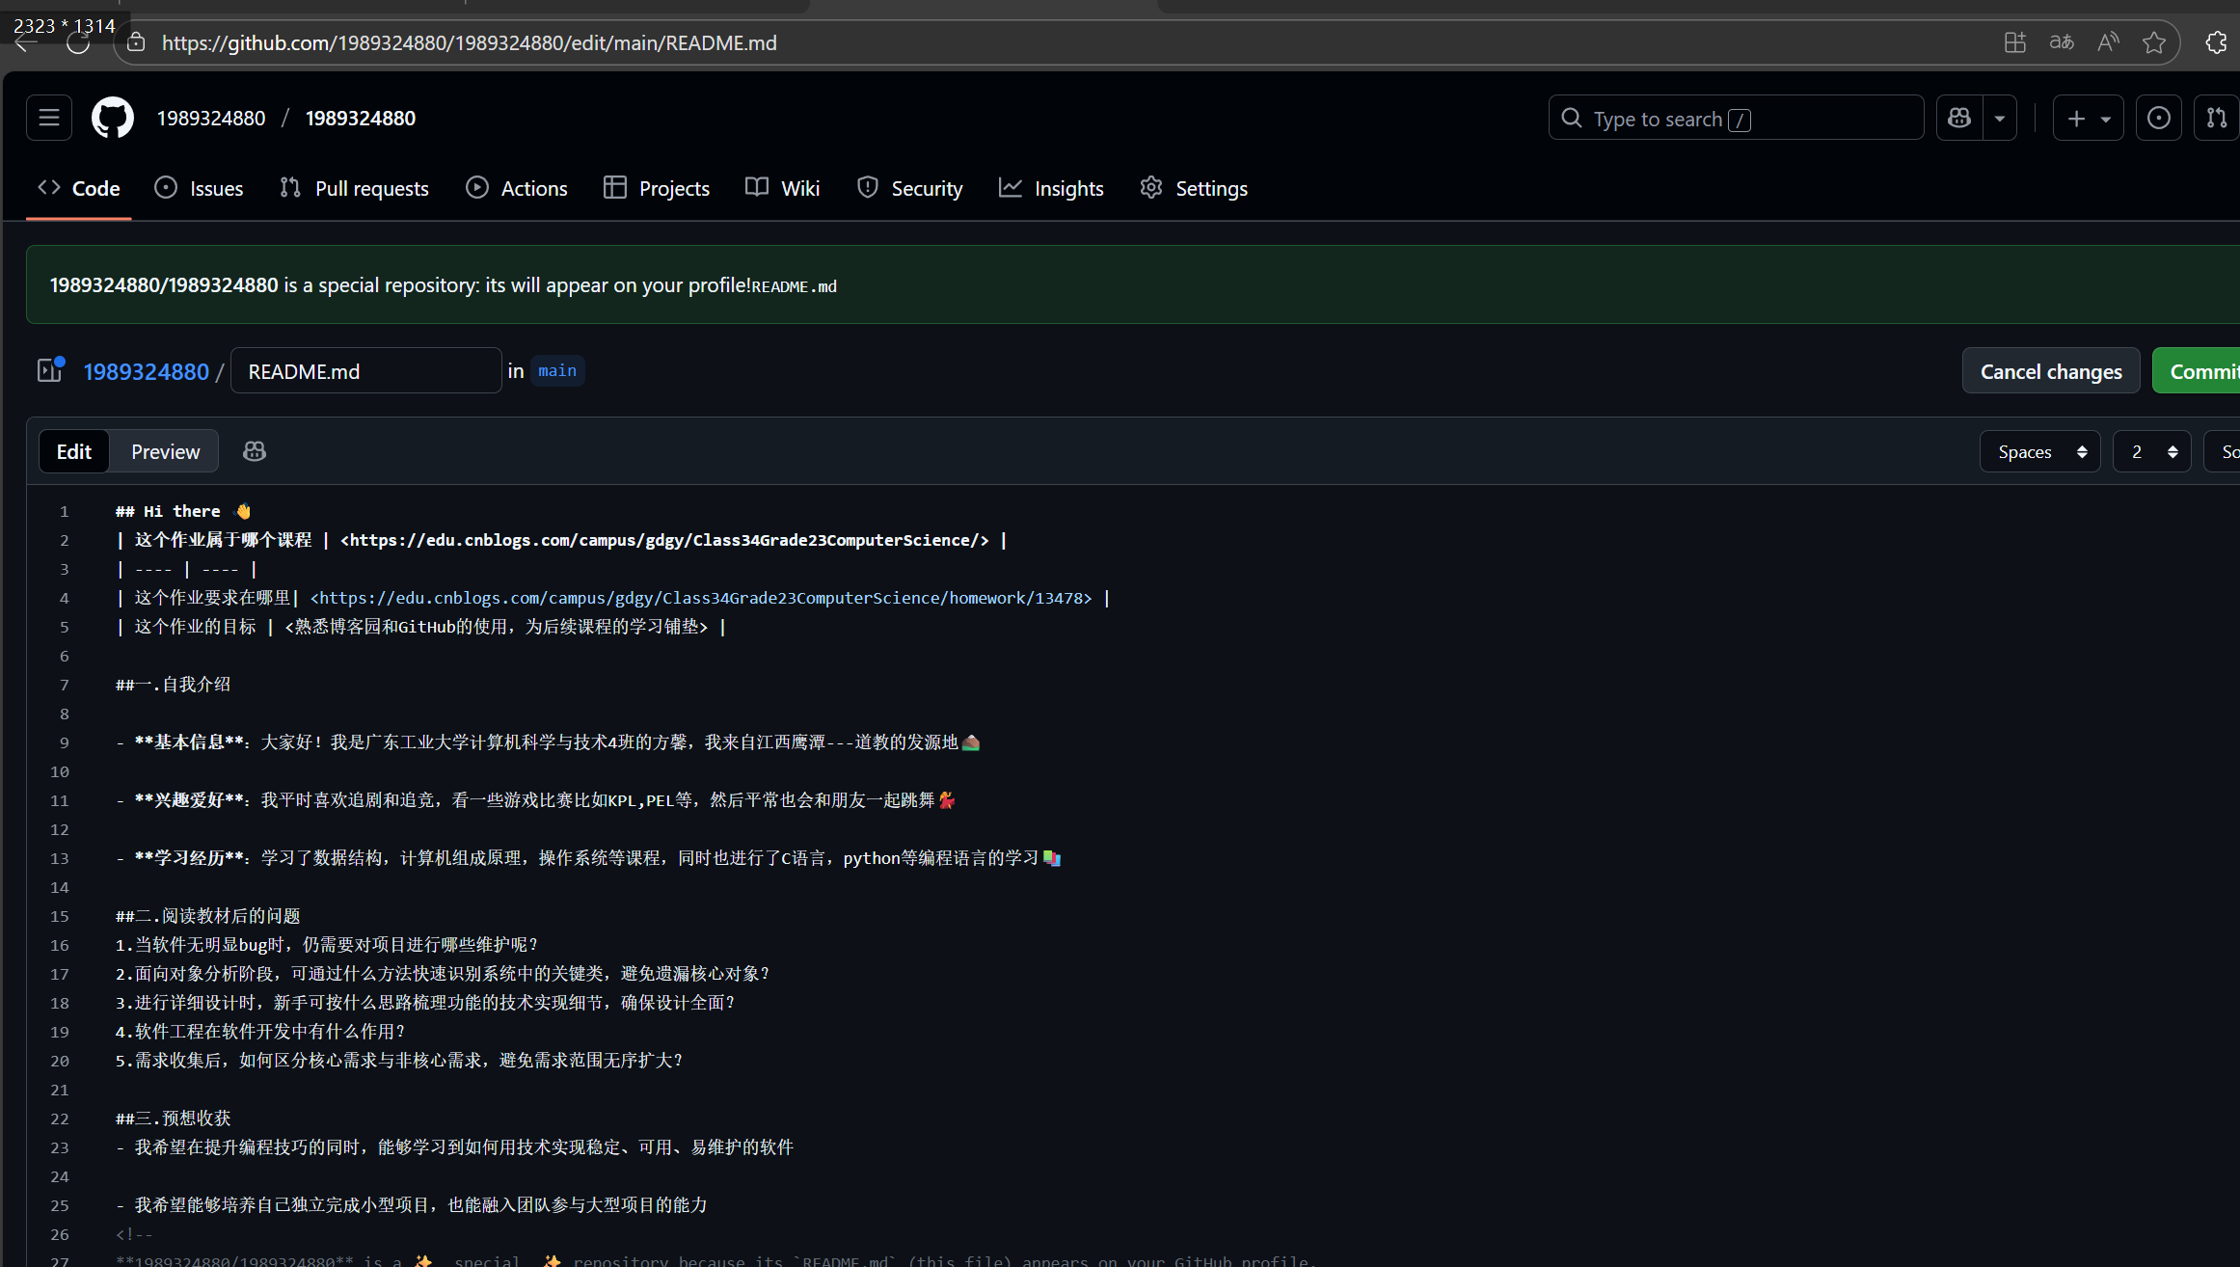Viewport: 2240px width, 1267px height.
Task: Open the indent size 2 dropdown
Action: pyautogui.click(x=2151, y=451)
